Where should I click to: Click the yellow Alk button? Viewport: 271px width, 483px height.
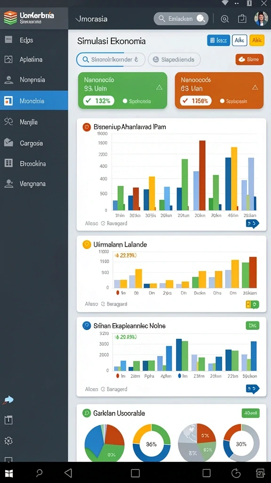[257, 41]
